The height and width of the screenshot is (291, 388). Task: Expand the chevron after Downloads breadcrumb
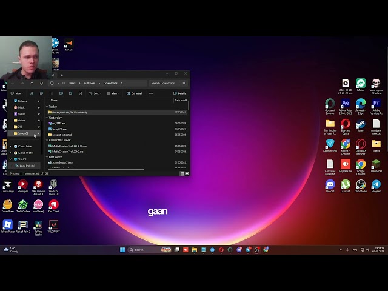(x=122, y=83)
